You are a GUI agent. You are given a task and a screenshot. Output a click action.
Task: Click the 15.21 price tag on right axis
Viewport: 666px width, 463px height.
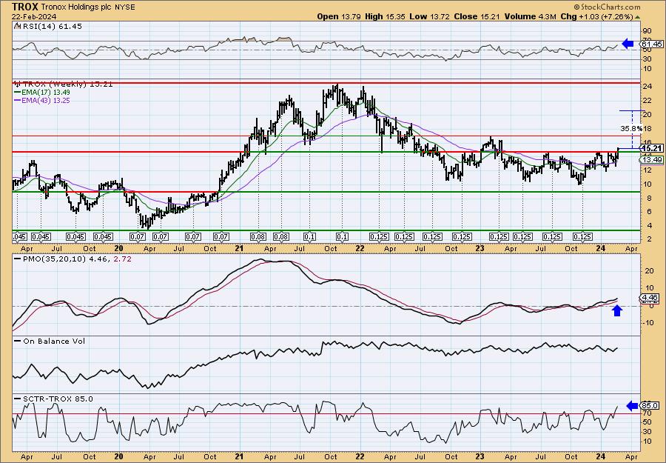pyautogui.click(x=652, y=148)
